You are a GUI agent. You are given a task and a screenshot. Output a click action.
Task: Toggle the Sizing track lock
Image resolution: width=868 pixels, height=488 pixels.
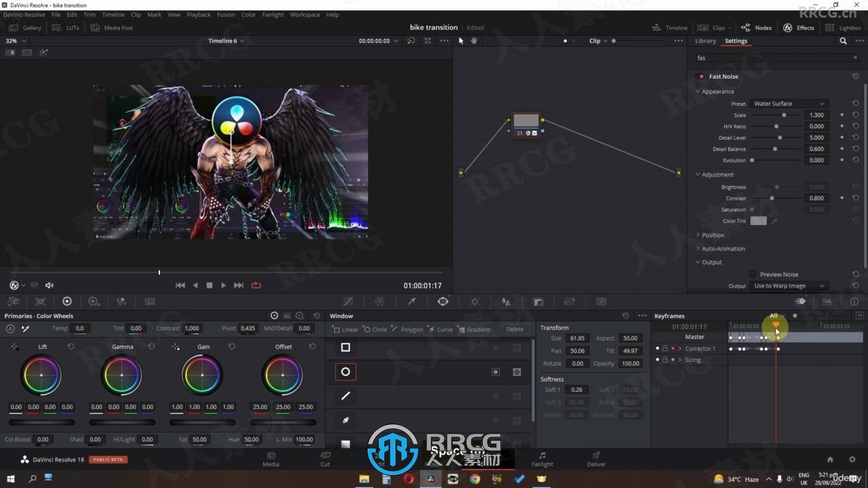point(665,360)
